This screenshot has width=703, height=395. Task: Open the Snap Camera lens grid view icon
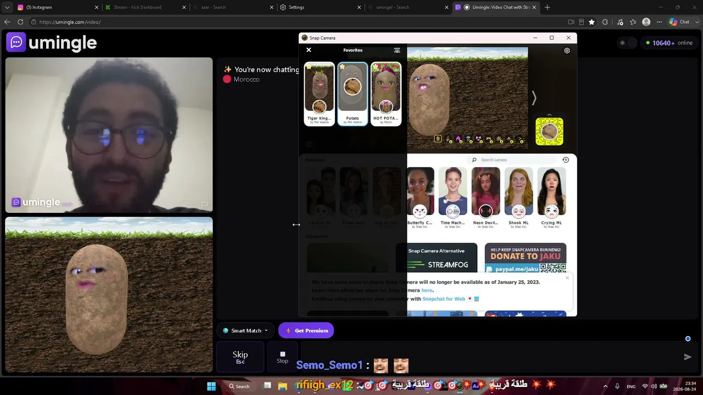click(397, 50)
